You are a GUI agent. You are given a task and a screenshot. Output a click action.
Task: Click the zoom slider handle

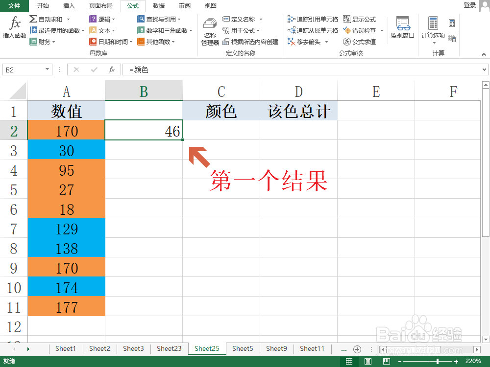pos(438,362)
